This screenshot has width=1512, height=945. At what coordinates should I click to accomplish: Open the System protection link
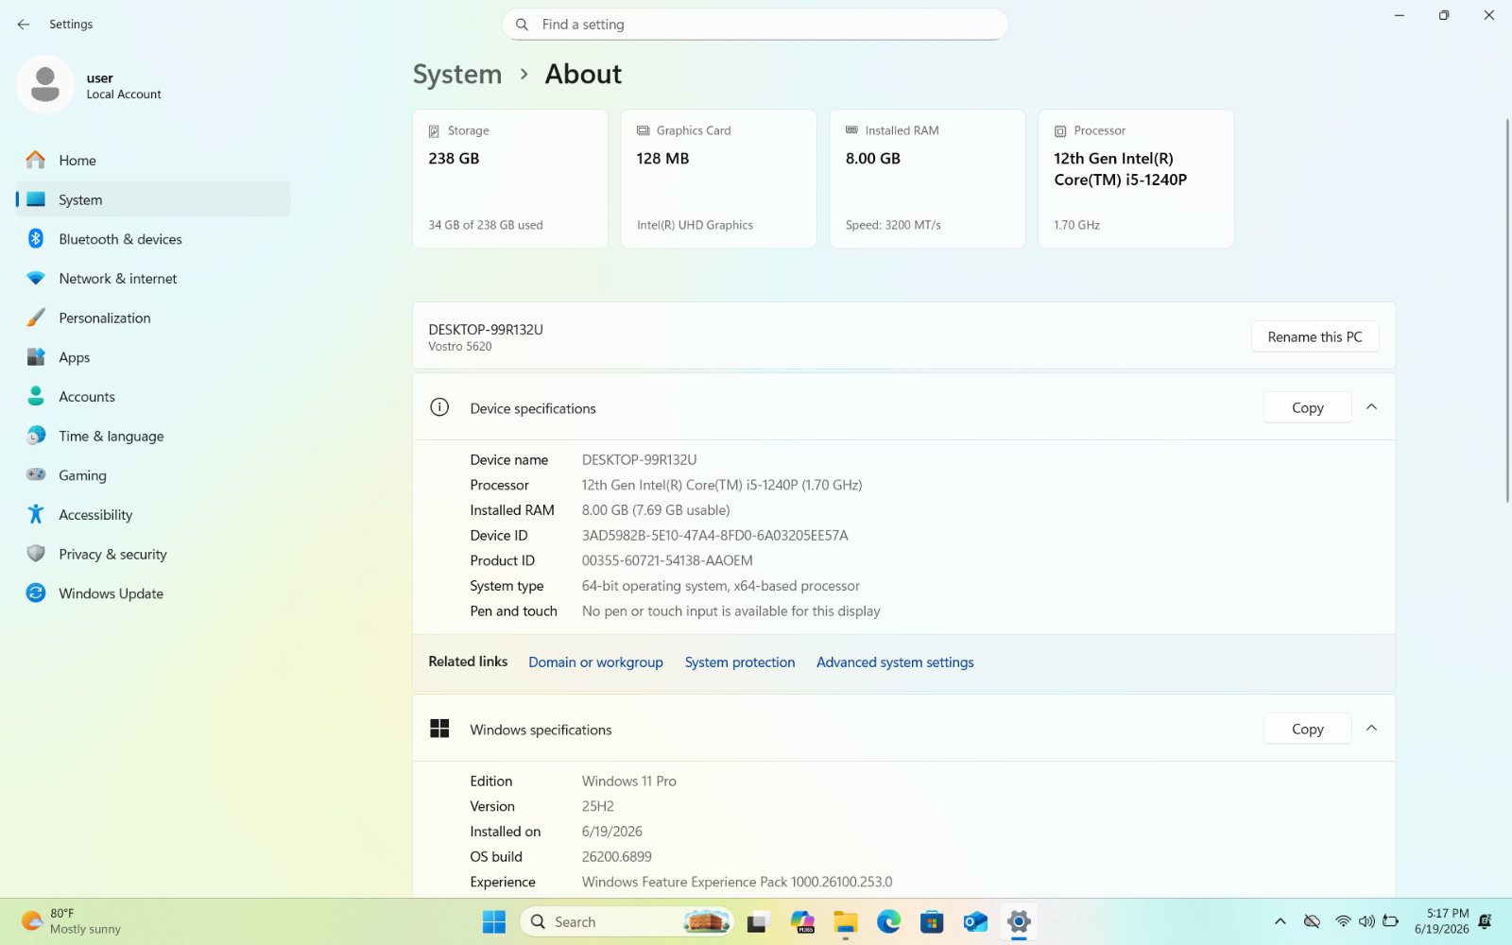tap(740, 662)
